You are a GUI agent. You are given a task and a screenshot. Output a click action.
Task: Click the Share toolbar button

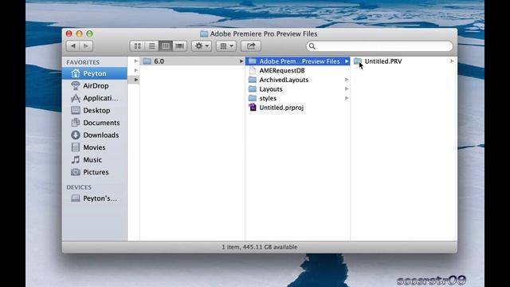251,46
